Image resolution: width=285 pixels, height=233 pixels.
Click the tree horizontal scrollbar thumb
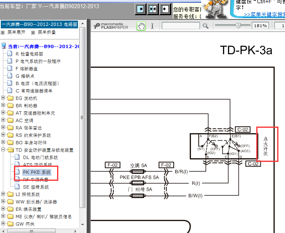(x=32, y=231)
